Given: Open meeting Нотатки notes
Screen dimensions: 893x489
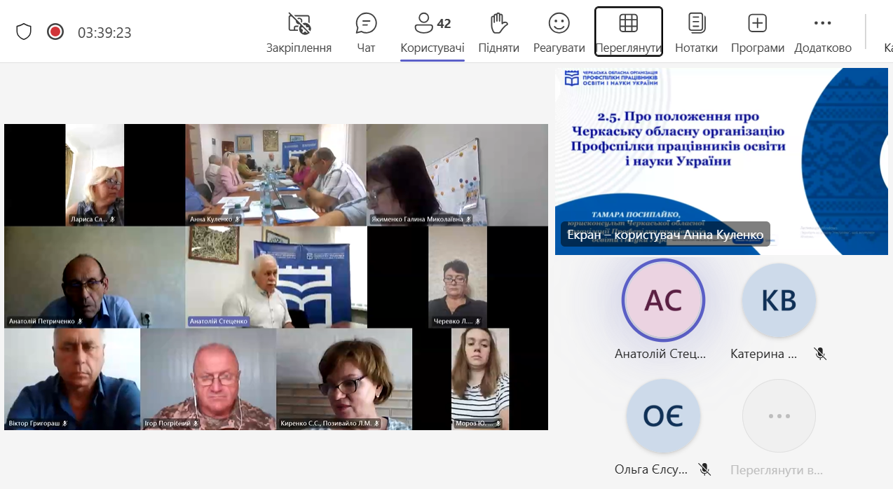Looking at the screenshot, I should 696,33.
